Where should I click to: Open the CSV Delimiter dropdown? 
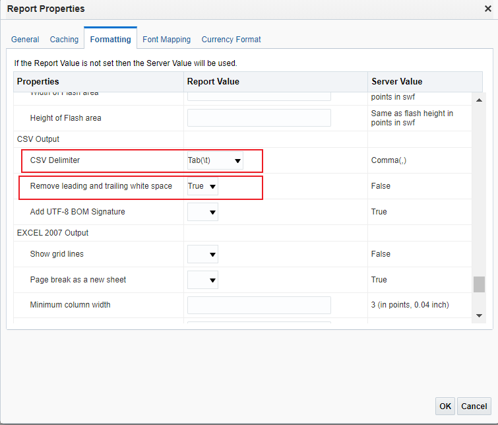pos(215,160)
